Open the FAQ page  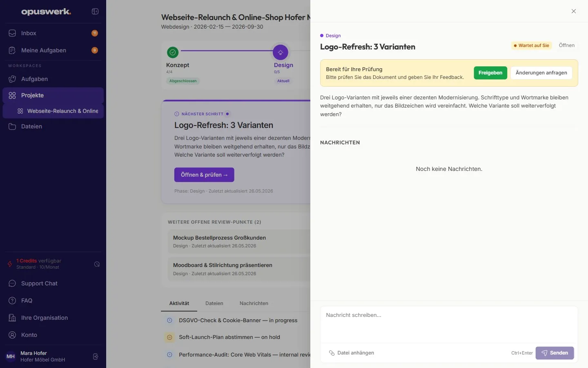coord(53,301)
